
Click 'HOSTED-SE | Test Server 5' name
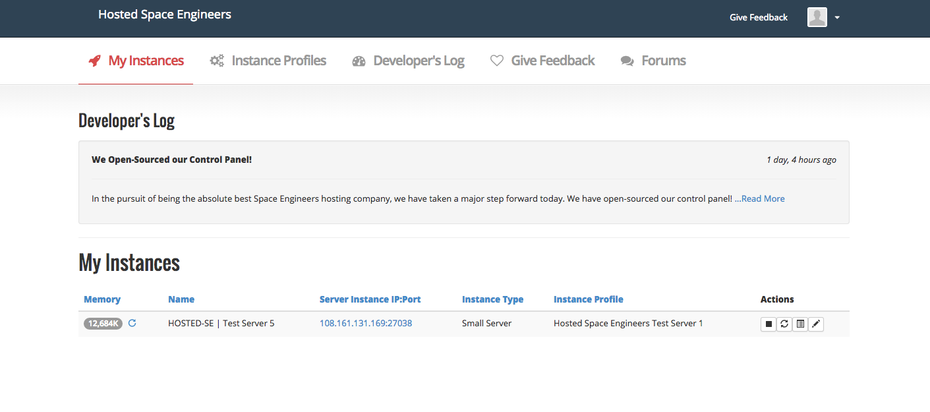pos(221,323)
